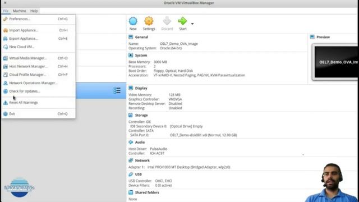Select Check for Updates entry
Image resolution: width=359 pixels, height=202 pixels.
pos(38,91)
